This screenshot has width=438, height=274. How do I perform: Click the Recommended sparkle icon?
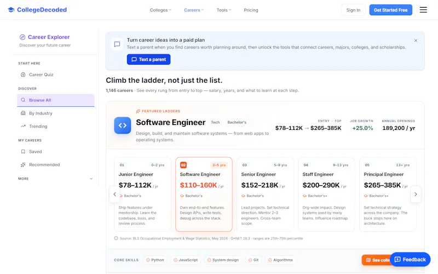(23, 165)
